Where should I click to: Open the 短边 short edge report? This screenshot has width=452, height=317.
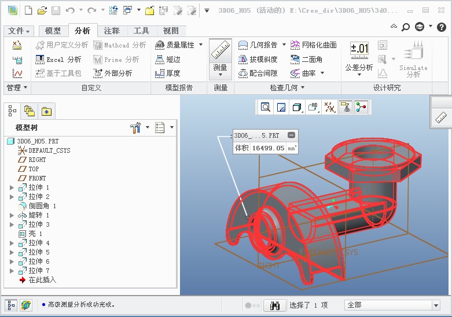pyautogui.click(x=167, y=59)
